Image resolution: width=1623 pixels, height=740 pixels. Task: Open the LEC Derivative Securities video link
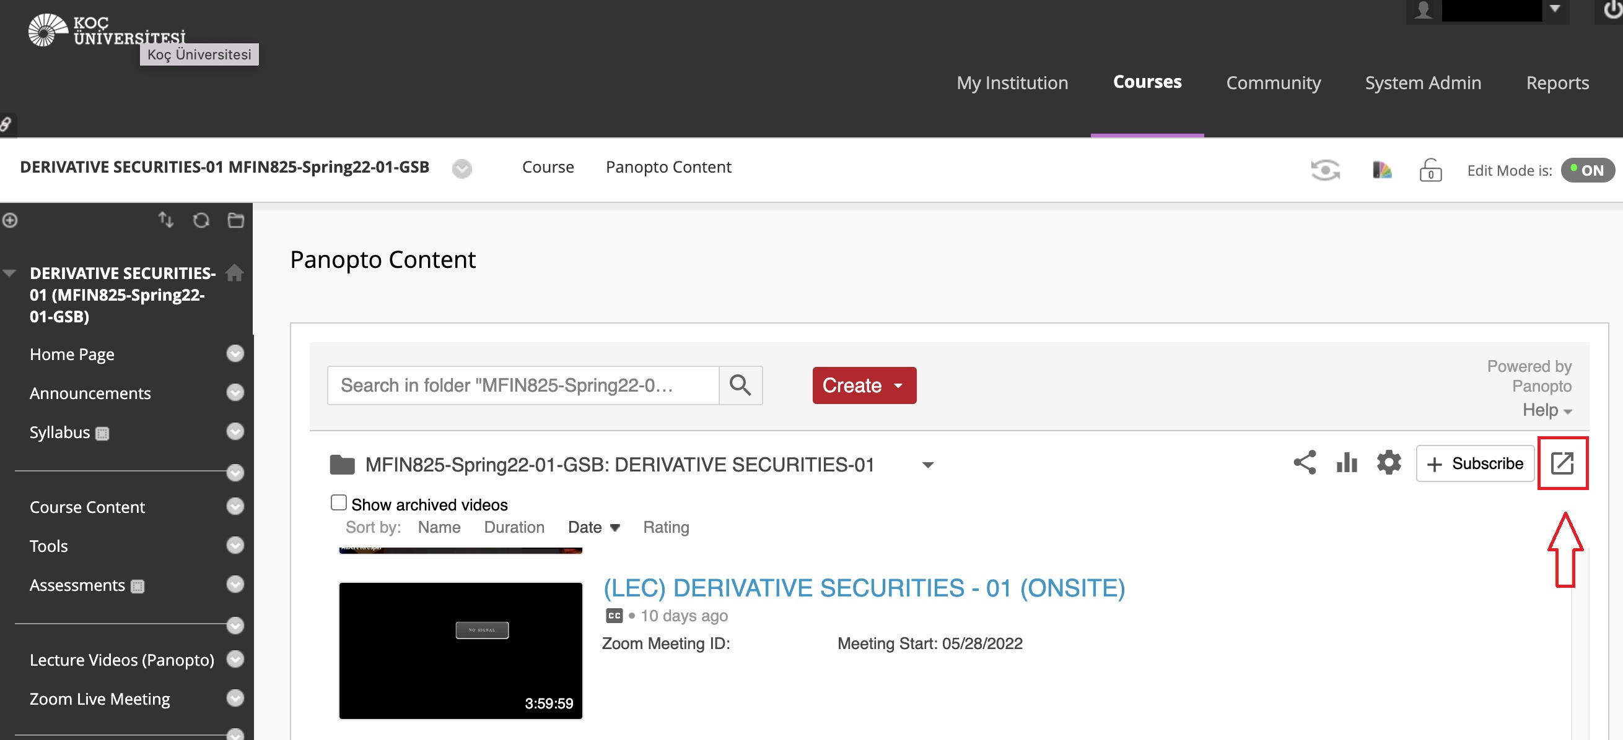coord(864,588)
